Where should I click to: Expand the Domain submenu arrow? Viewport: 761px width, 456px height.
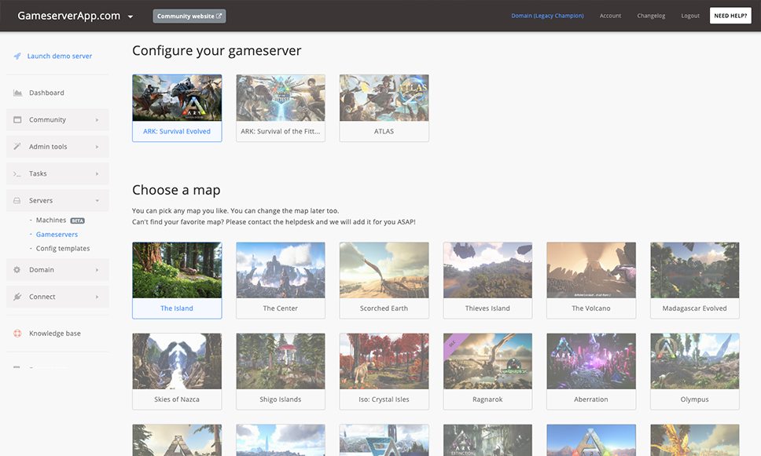pos(97,270)
